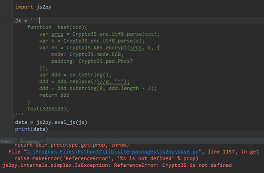Select the run tab's Python file icon
Viewport: 264px width, 173px height.
(22, 140)
